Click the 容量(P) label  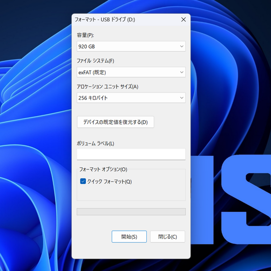click(86, 35)
